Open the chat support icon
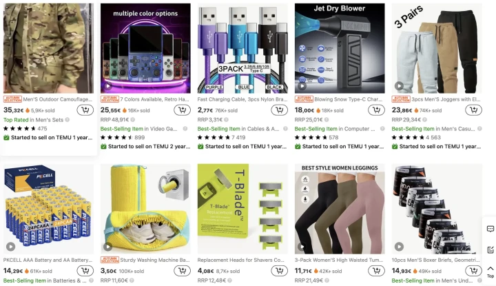The height and width of the screenshot is (286, 496). (x=490, y=229)
